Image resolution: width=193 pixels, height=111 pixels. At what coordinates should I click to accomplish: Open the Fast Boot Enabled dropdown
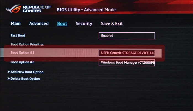(127, 36)
